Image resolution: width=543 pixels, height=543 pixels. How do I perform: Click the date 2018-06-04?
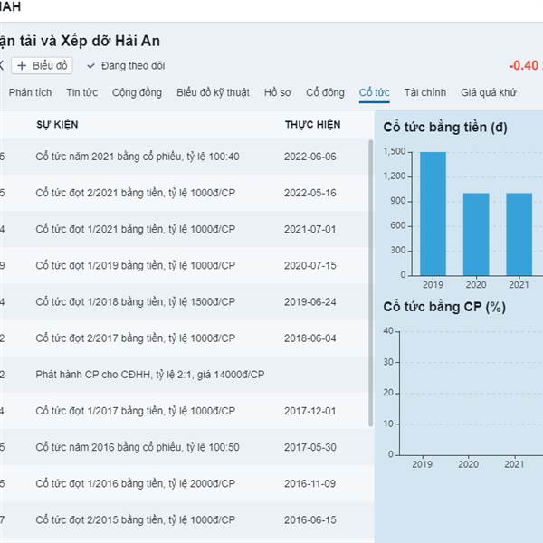click(x=310, y=338)
